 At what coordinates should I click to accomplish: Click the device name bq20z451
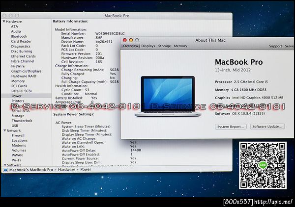(104, 42)
